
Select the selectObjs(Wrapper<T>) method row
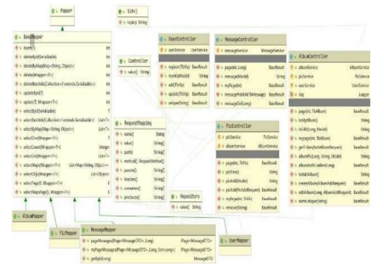coord(62,174)
